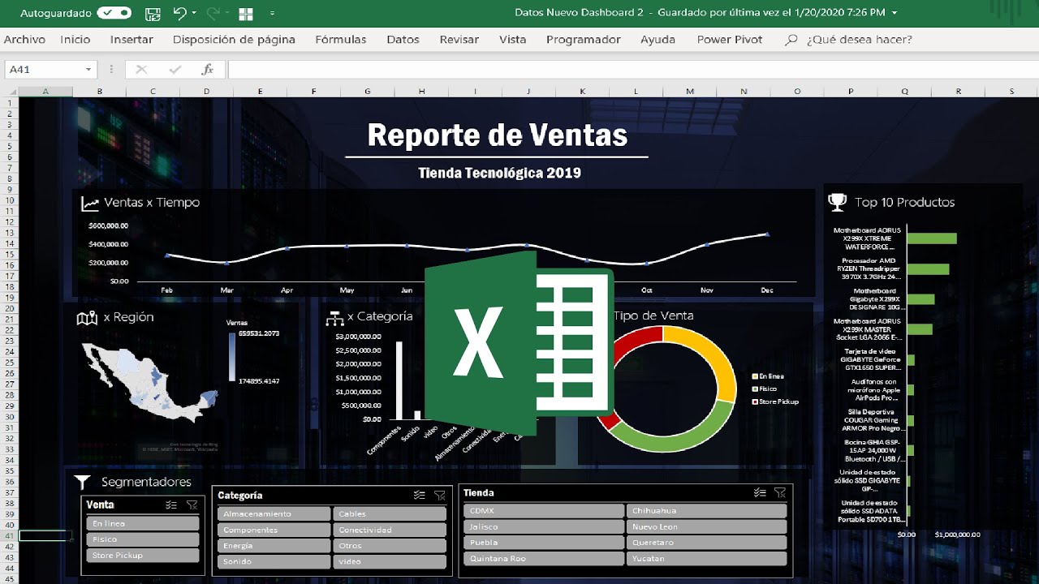Switch to the Power Pivot tab
The image size is (1039, 584).
[x=729, y=39]
